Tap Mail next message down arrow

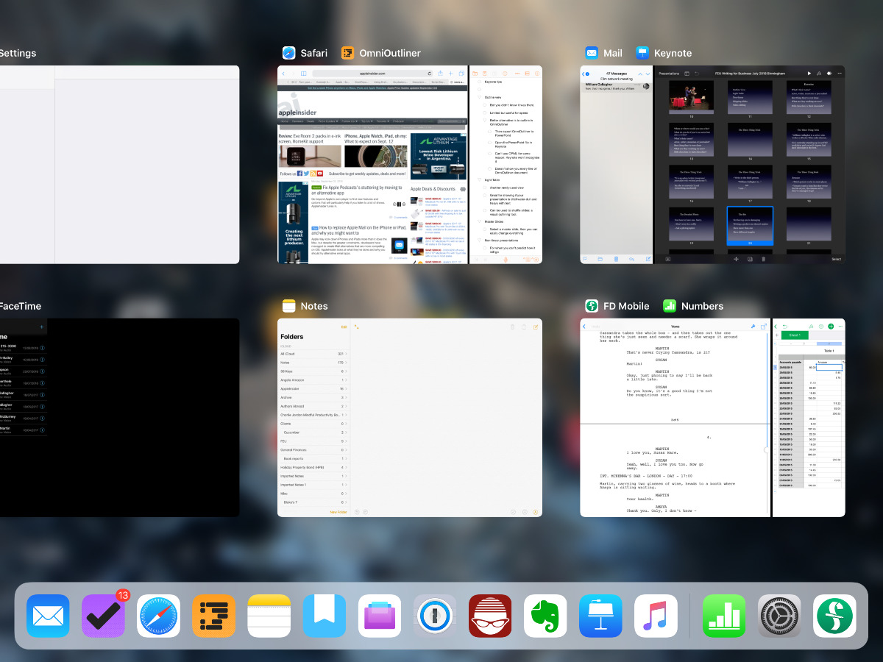click(648, 74)
